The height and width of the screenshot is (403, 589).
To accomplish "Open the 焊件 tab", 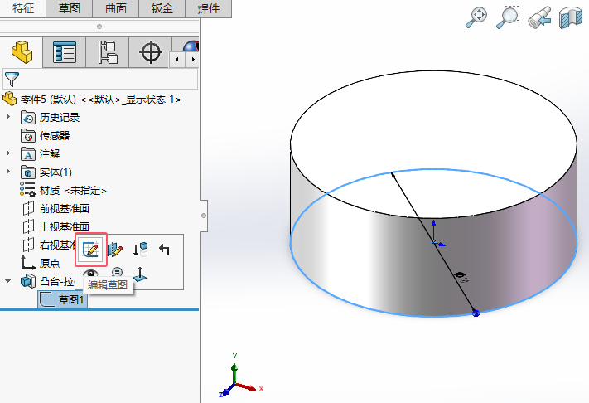I will coord(209,8).
